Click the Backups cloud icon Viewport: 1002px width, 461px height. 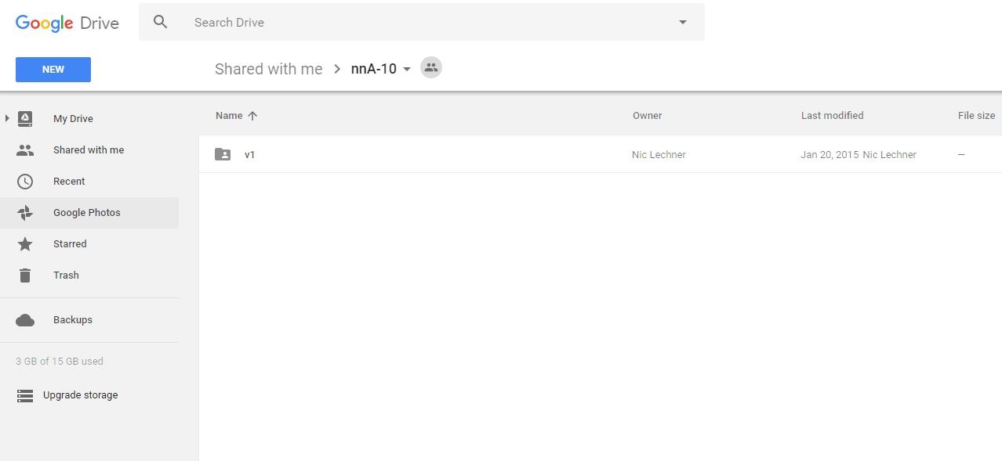(x=25, y=320)
